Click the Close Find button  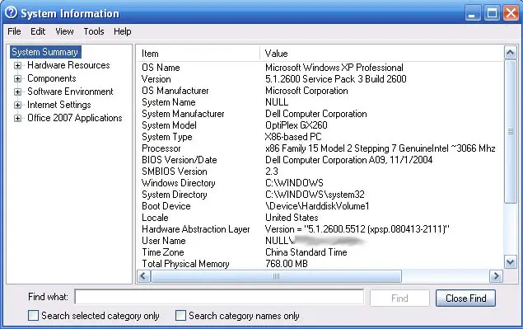click(465, 298)
